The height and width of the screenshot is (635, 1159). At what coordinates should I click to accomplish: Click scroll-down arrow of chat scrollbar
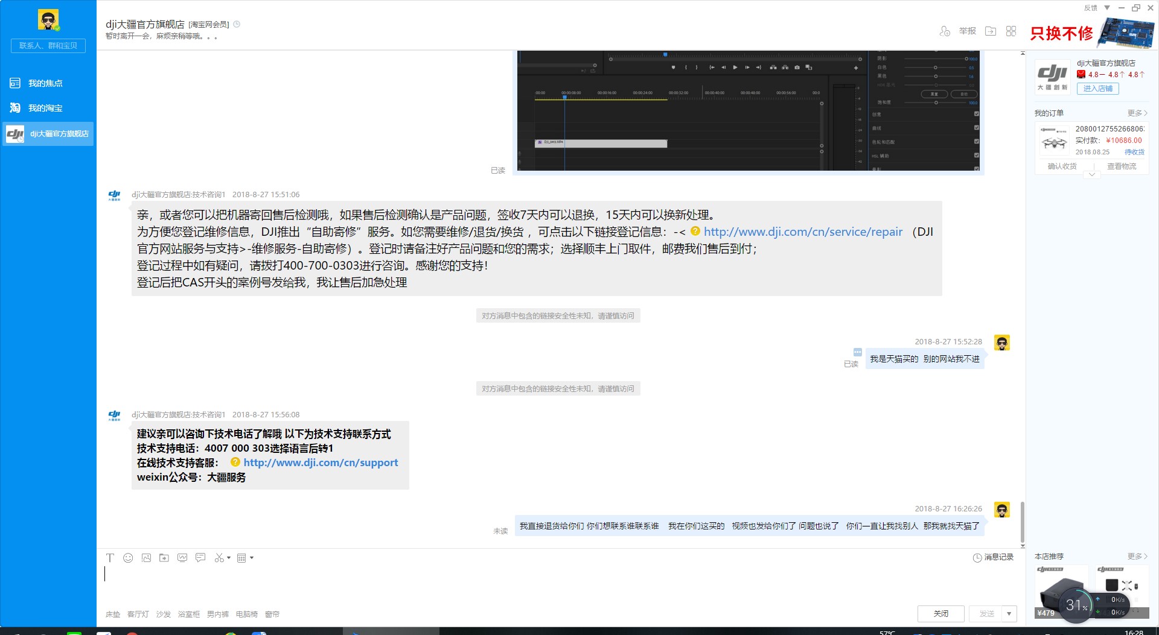pyautogui.click(x=1023, y=546)
